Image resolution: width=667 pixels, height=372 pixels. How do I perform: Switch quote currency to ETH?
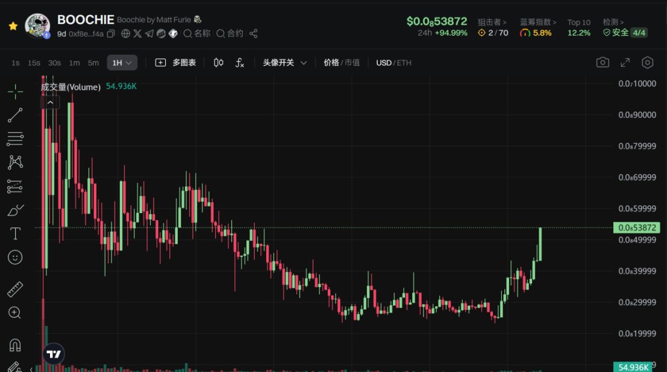pyautogui.click(x=404, y=63)
